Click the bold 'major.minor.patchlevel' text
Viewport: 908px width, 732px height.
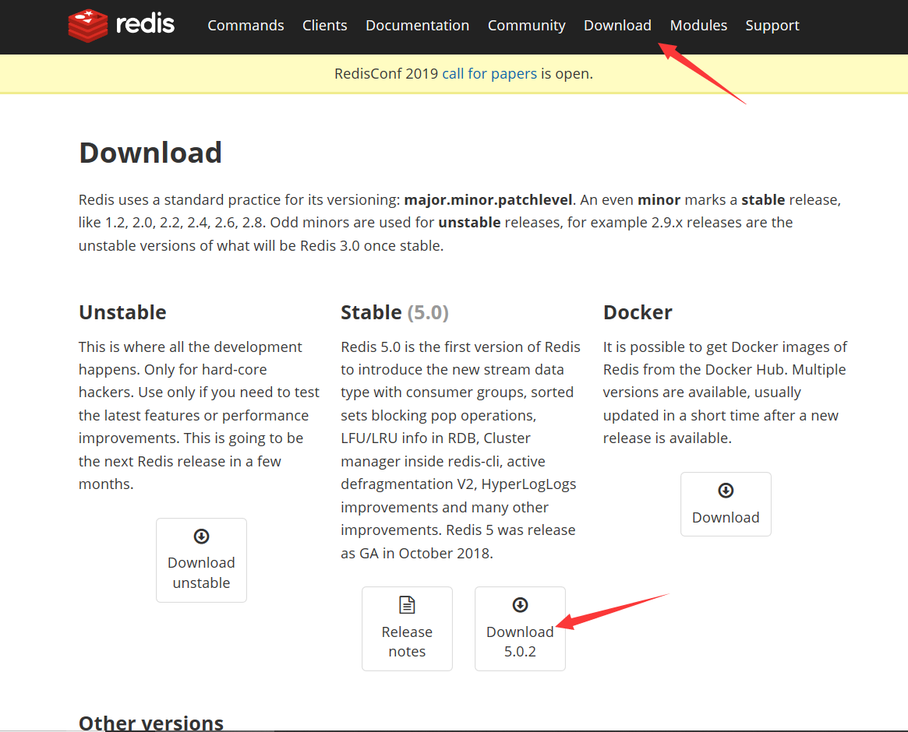(x=488, y=200)
